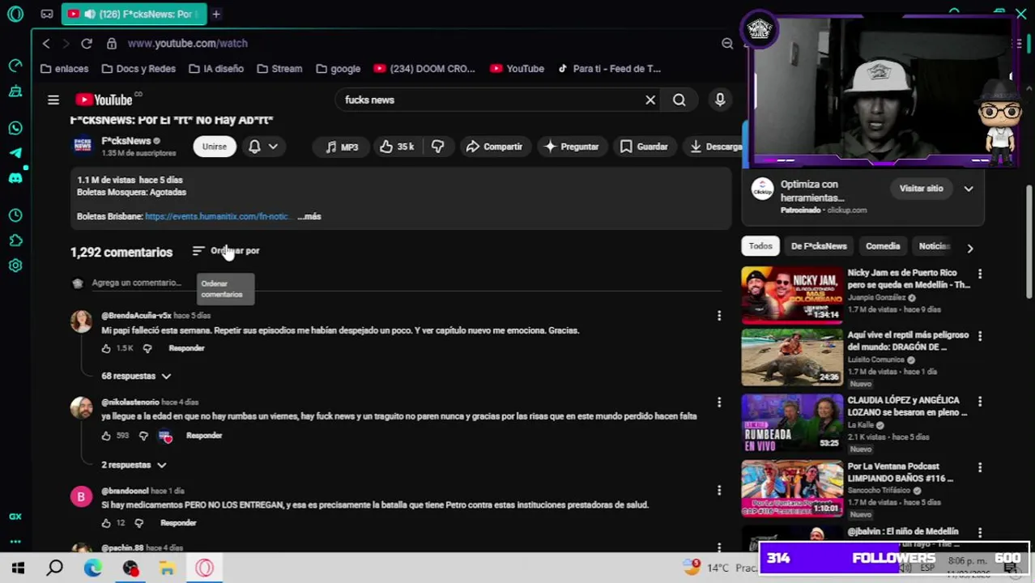Click the Unirse join button
This screenshot has width=1035, height=583.
point(215,147)
